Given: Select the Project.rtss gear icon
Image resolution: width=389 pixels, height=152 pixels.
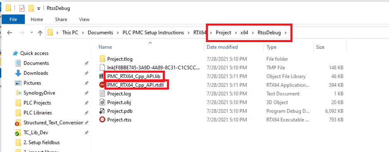Looking at the screenshot, I should point(102,120).
